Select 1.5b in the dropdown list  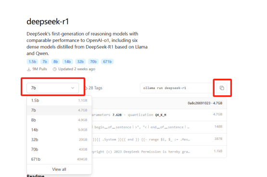[x=59, y=101]
